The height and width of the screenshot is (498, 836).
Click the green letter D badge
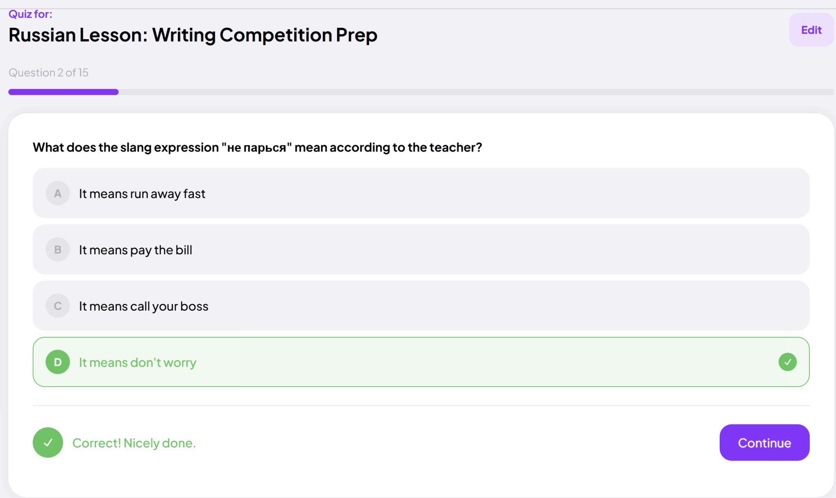point(58,362)
